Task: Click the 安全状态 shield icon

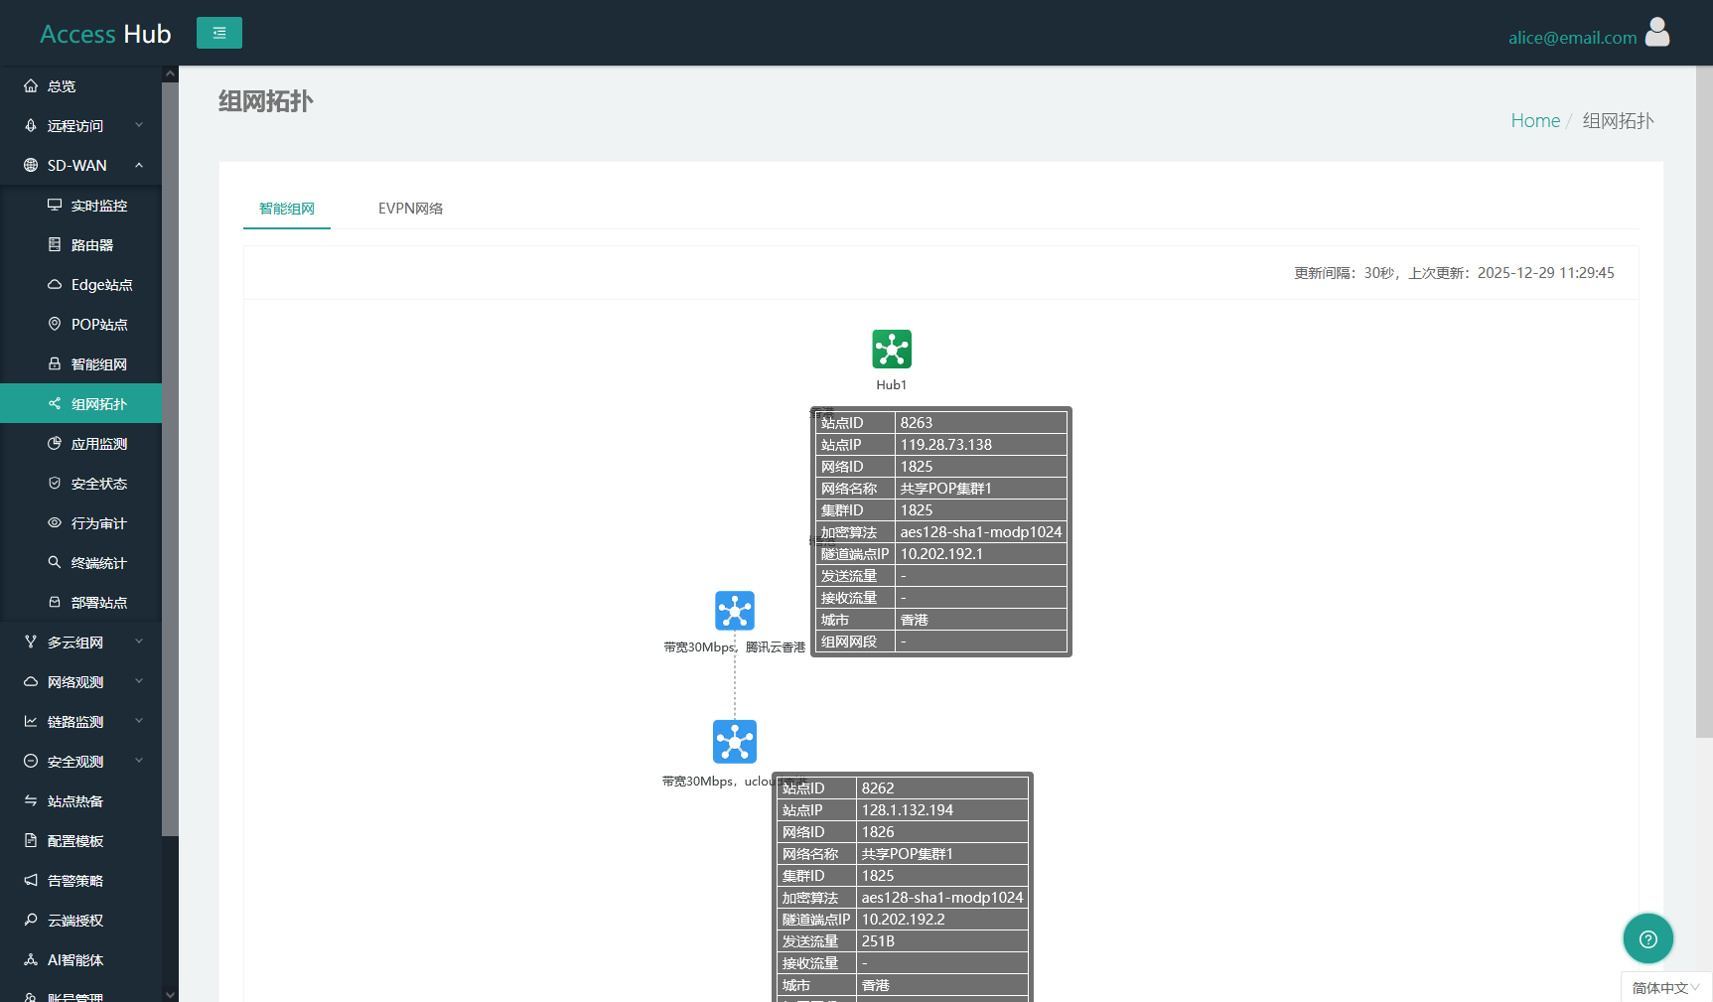Action: [x=55, y=484]
